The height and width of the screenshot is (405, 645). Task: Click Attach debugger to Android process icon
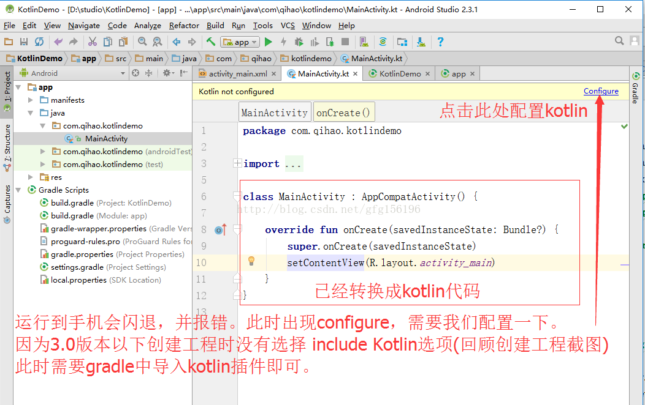pyautogui.click(x=330, y=42)
